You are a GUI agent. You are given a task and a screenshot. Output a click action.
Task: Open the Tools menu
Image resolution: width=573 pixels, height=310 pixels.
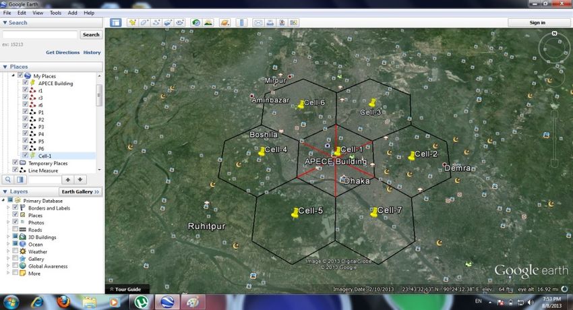(x=55, y=13)
